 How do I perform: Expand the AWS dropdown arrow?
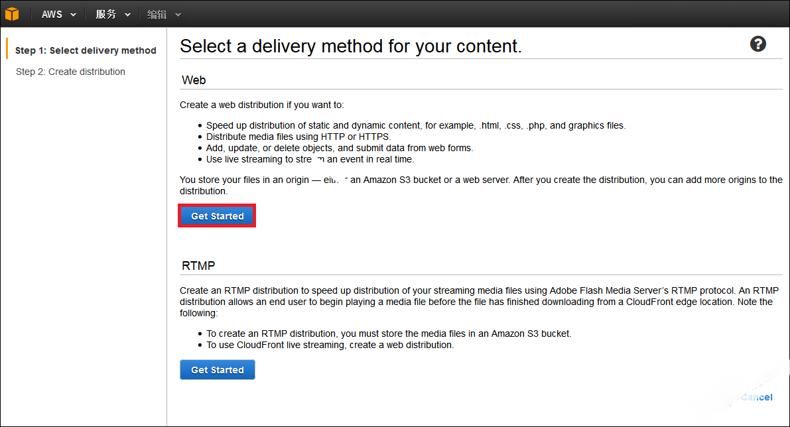(x=74, y=15)
